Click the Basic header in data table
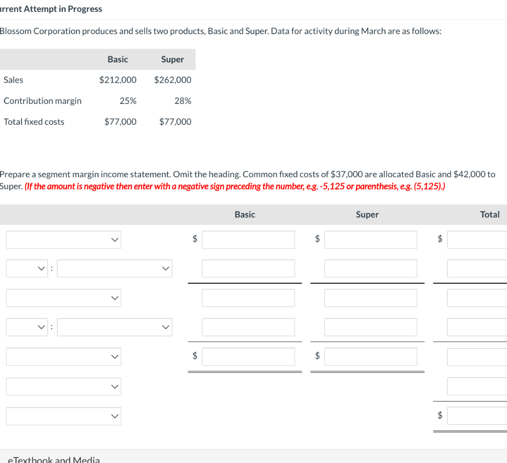 [x=118, y=59]
